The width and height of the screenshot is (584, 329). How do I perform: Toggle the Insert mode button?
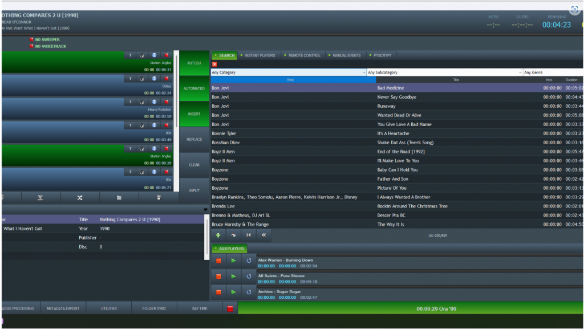[194, 114]
